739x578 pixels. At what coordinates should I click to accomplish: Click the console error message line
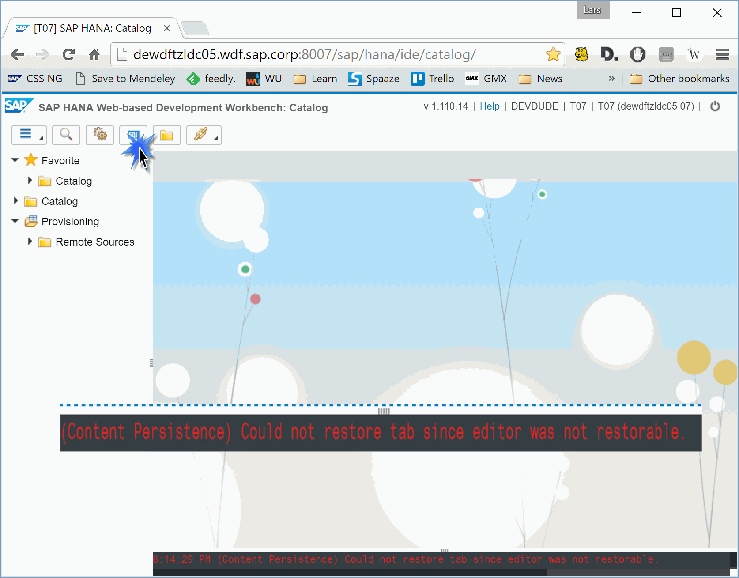405,559
